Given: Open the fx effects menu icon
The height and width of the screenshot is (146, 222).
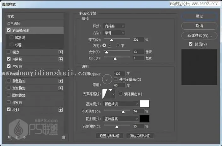Looking at the screenshot, I should pos(9,137).
